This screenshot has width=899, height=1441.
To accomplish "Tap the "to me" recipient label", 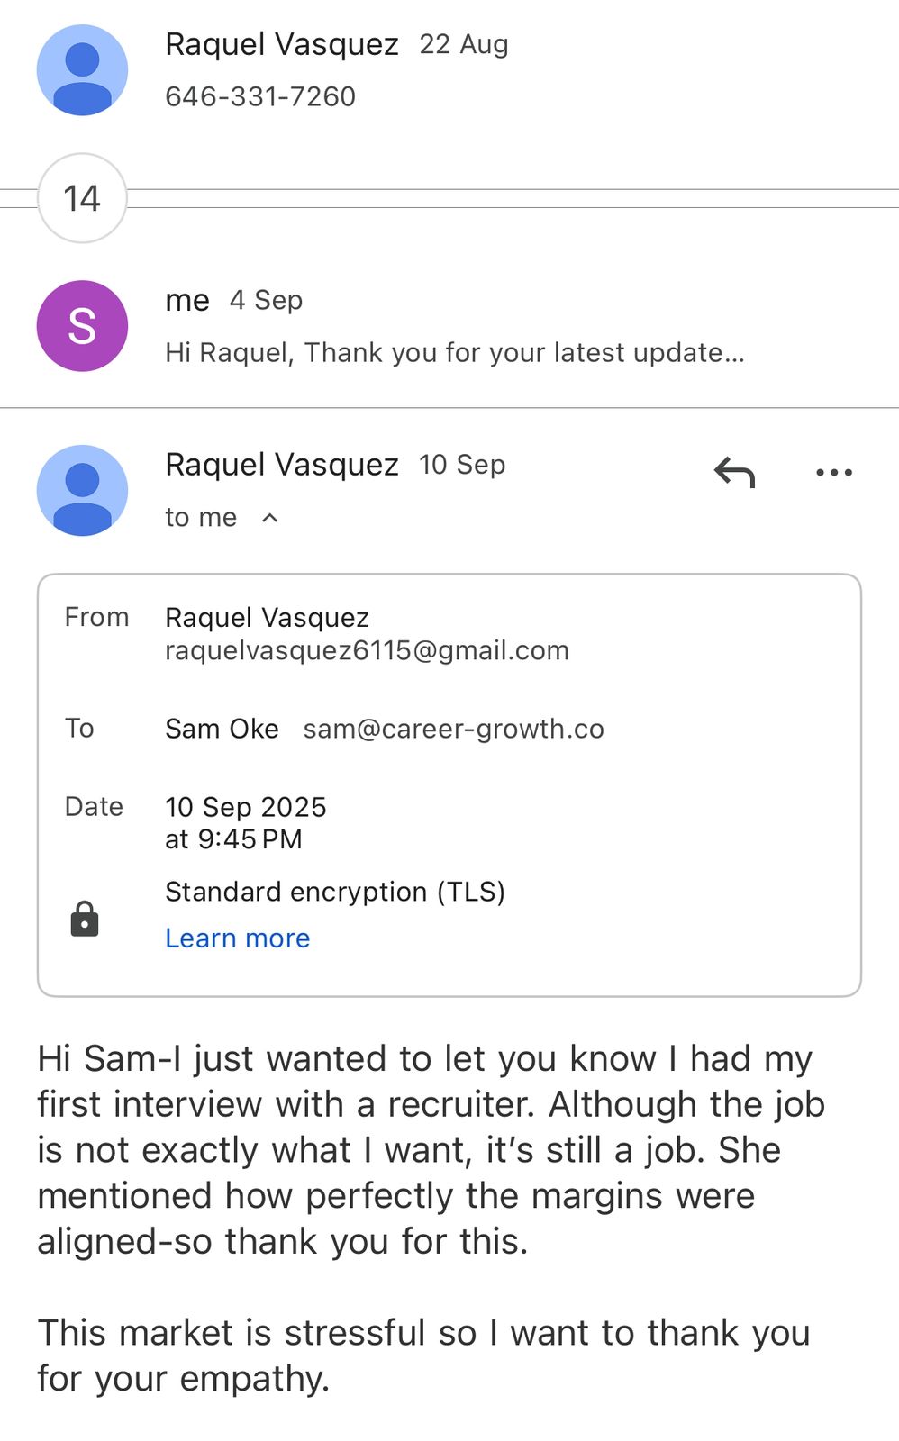I will click(201, 517).
